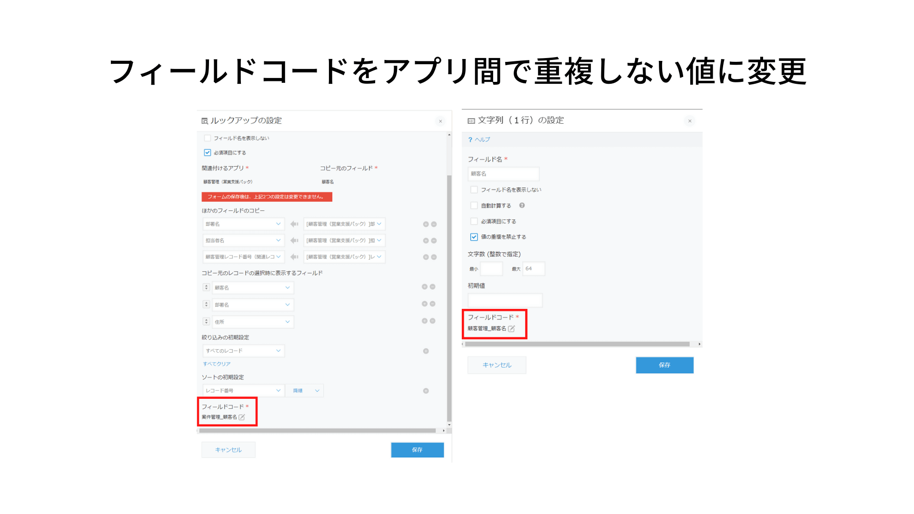
Task: Click the edit icon beside 顧客管理_顧客名
Action: (x=512, y=329)
